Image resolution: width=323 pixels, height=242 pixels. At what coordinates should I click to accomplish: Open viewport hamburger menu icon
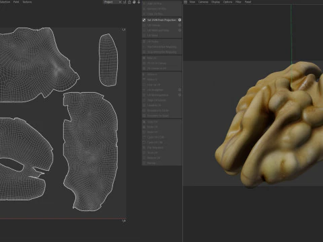click(x=186, y=2)
